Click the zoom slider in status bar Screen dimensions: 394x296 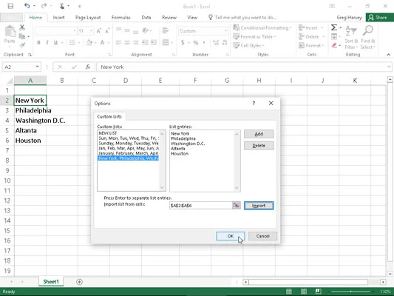coord(351,292)
